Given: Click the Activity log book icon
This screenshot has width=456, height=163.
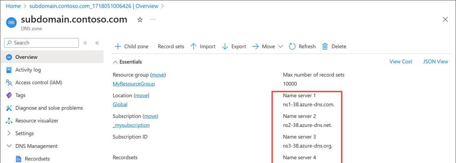Looking at the screenshot, I should coord(9,70).
